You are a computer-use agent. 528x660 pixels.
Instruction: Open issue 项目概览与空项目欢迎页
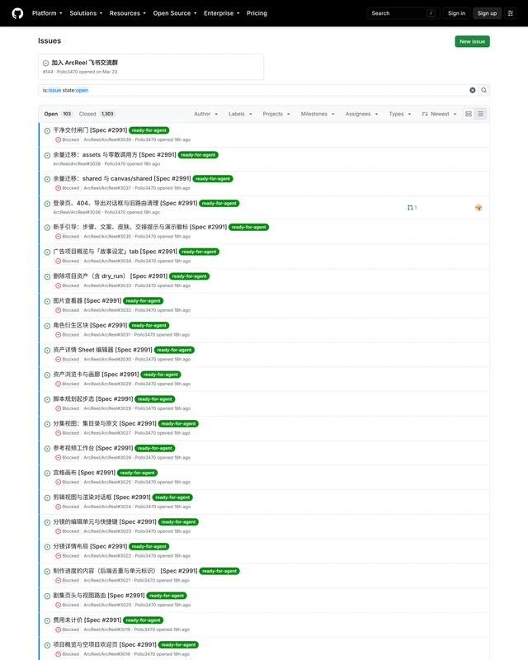105,644
